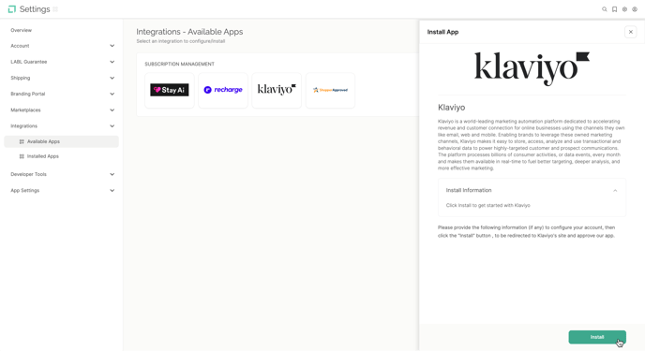Select Installed Apps submenu item
Viewport: 645px width, 351px height.
point(61,156)
